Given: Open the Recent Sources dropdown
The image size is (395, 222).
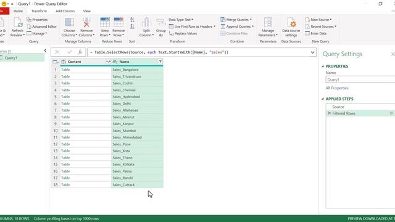Looking at the screenshot, I should pyautogui.click(x=321, y=27).
